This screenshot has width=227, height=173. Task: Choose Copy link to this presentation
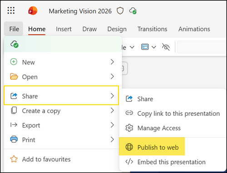[x=172, y=114]
